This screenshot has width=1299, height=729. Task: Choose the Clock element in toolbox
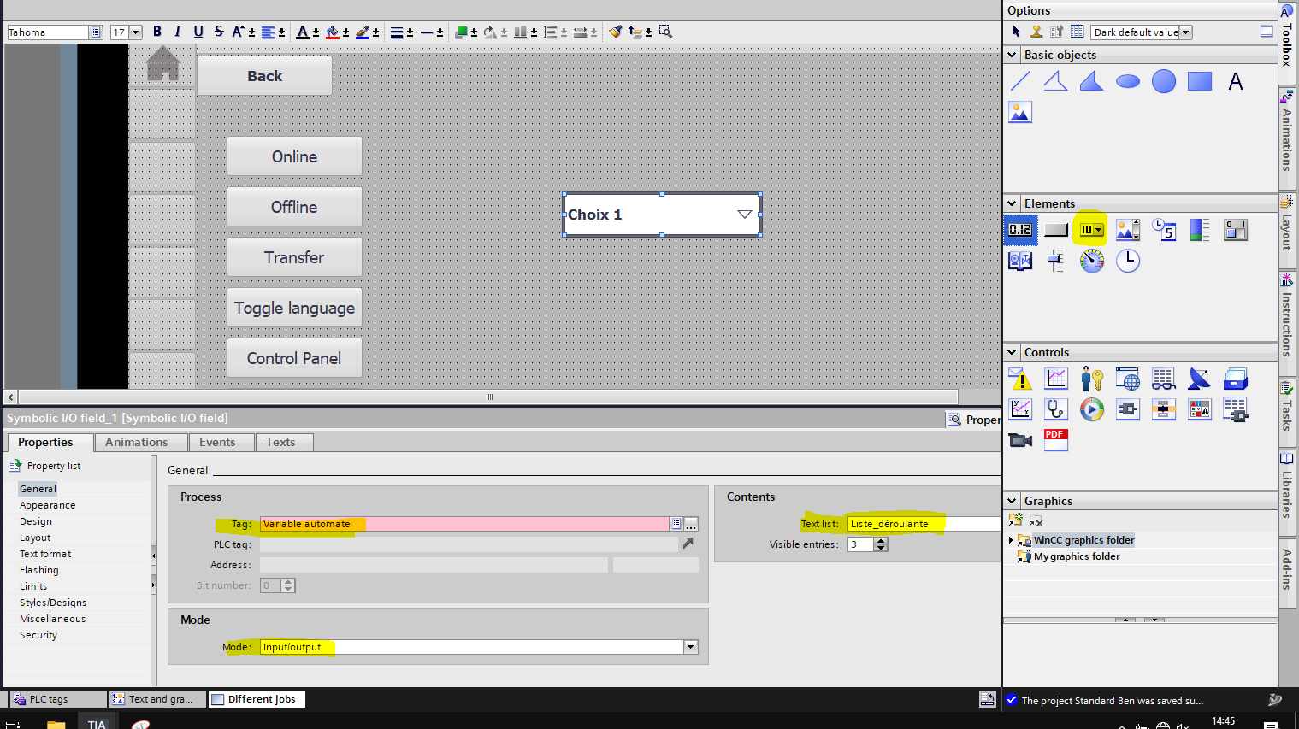[x=1127, y=261]
